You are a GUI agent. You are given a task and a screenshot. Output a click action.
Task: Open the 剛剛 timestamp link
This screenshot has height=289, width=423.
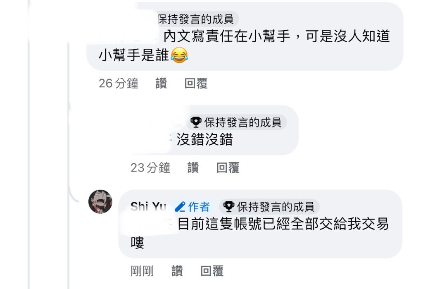(x=142, y=271)
